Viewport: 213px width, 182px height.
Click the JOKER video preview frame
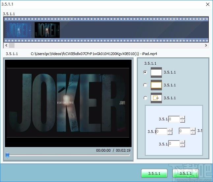click(68, 103)
